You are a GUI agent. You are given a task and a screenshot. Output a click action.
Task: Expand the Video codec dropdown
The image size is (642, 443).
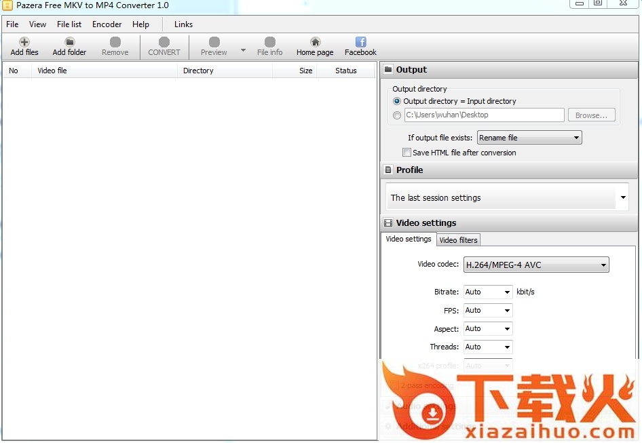(536, 265)
